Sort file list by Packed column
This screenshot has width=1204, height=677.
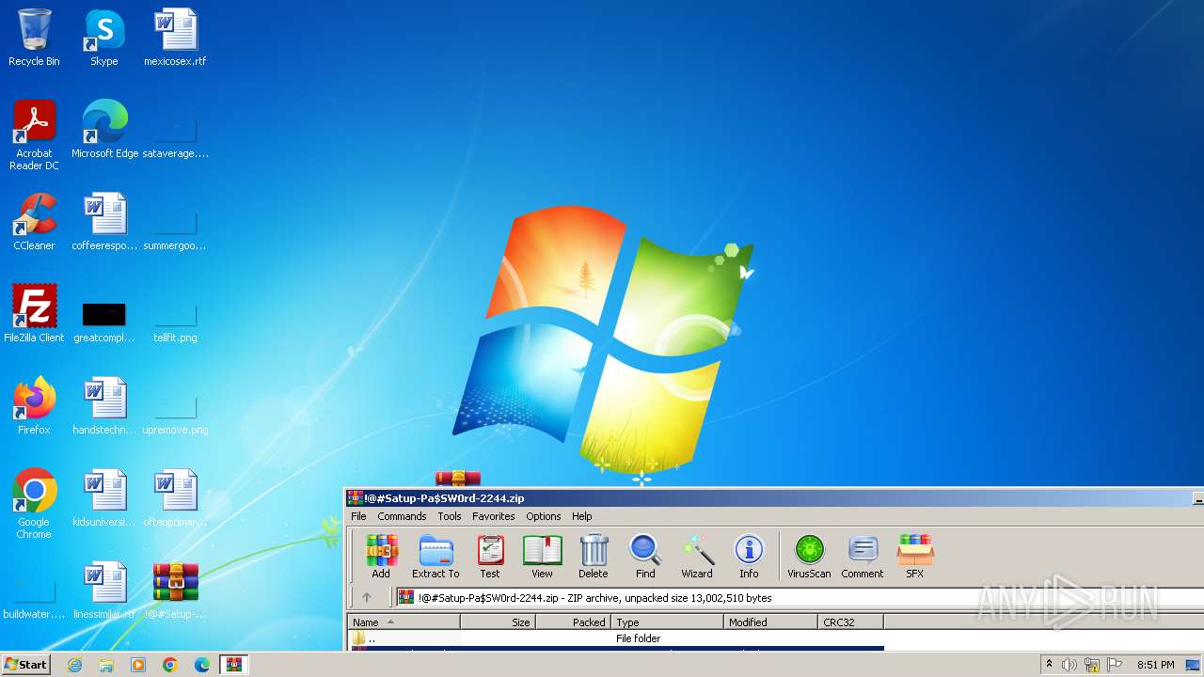573,622
